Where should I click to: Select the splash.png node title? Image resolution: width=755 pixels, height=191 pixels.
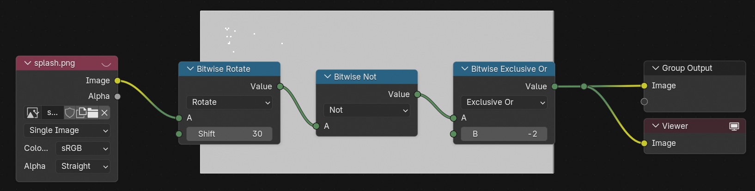(x=55, y=63)
